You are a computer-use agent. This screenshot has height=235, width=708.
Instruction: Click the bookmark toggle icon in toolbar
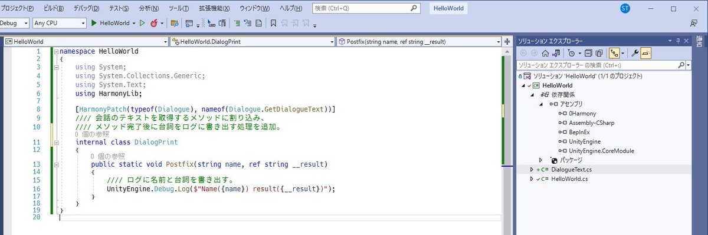273,23
